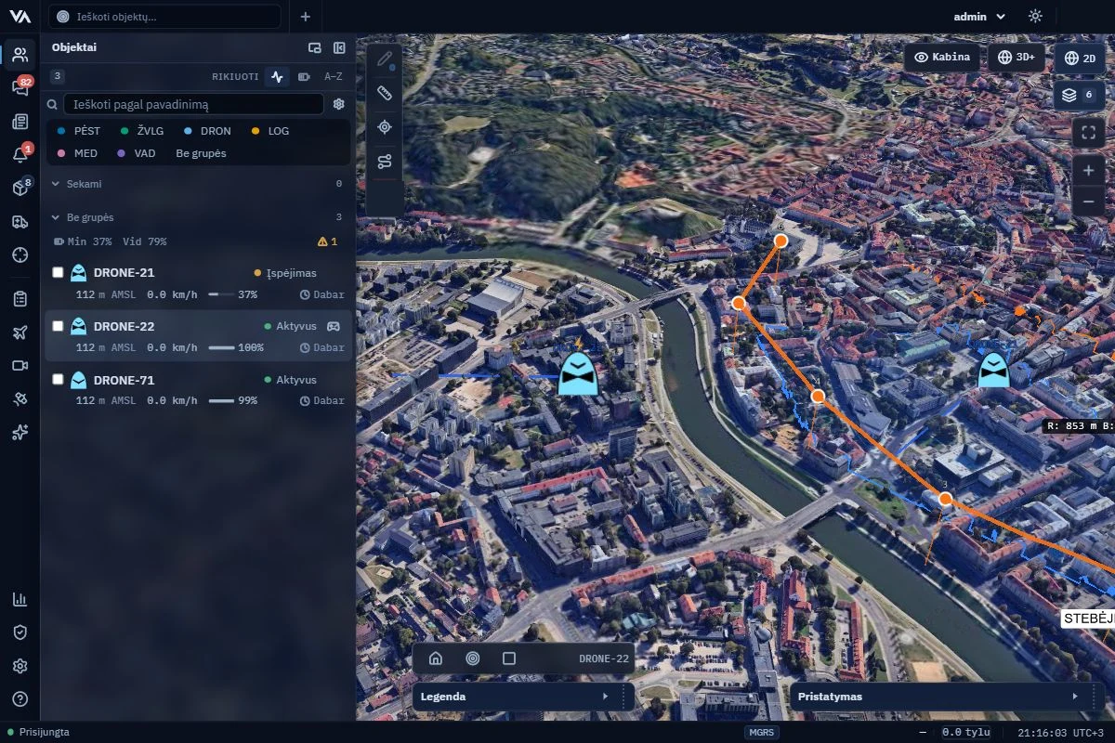Select the pencil draw tool on map

[x=385, y=59]
